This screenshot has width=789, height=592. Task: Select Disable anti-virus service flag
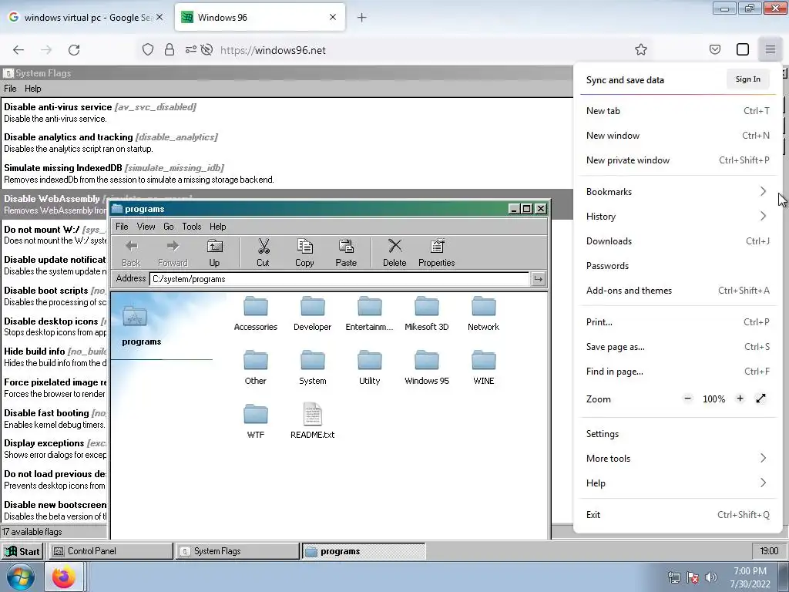point(287,113)
